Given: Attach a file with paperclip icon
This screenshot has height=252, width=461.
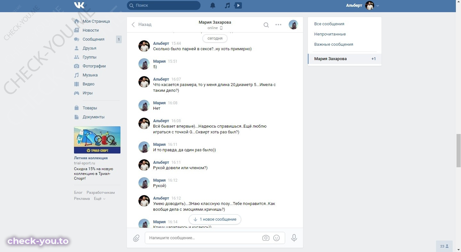Looking at the screenshot, I should [136, 238].
